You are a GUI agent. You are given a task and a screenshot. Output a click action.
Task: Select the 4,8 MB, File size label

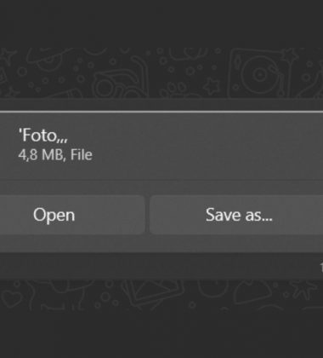[55, 155]
